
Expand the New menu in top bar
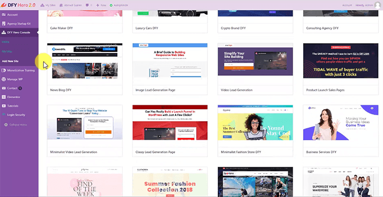coord(101,5)
